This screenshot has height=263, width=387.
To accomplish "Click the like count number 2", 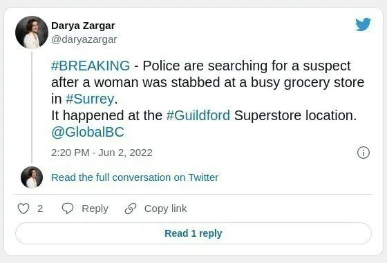I will coord(40,208).
